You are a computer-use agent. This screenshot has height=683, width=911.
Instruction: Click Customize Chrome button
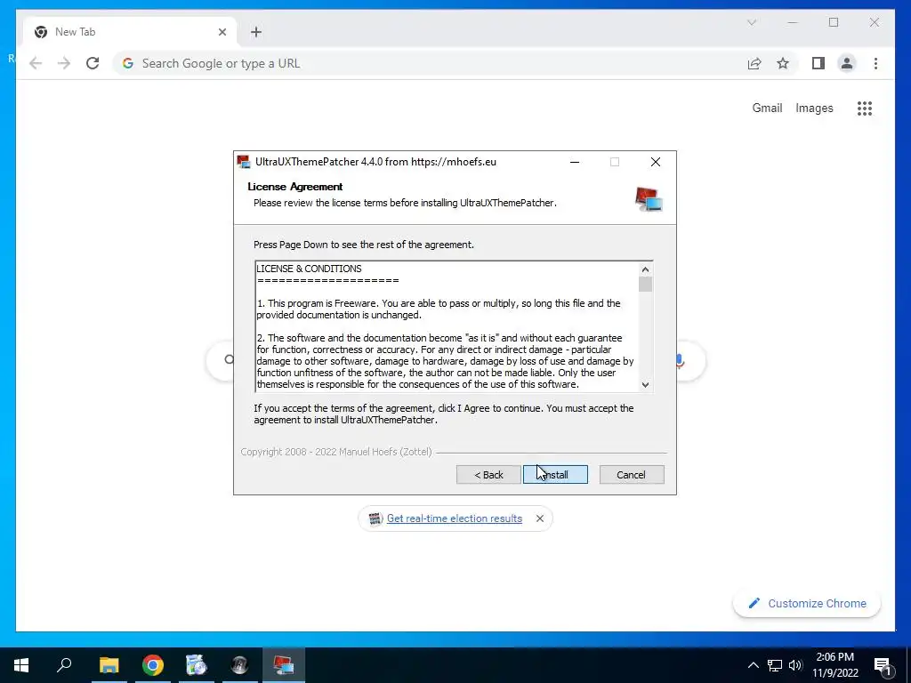point(807,604)
